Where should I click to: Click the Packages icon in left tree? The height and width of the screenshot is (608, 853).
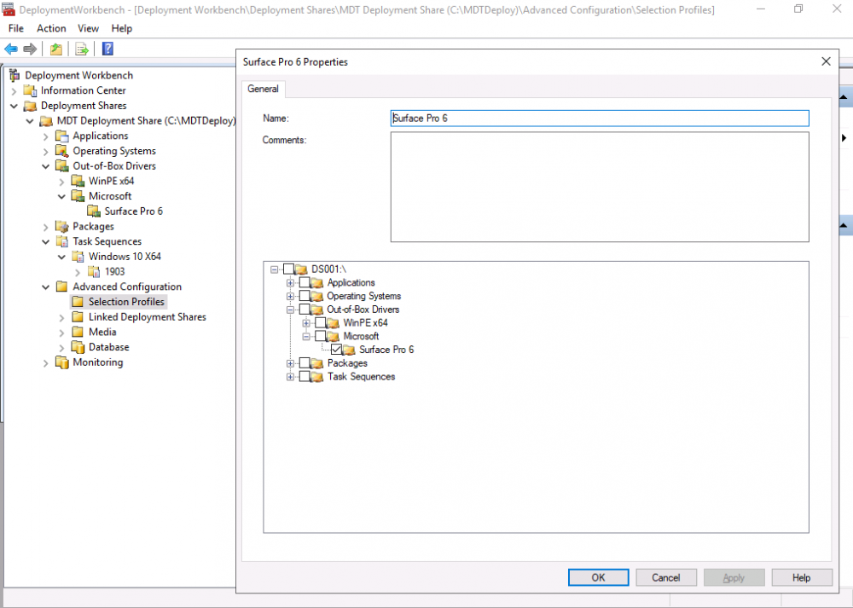[x=62, y=226]
